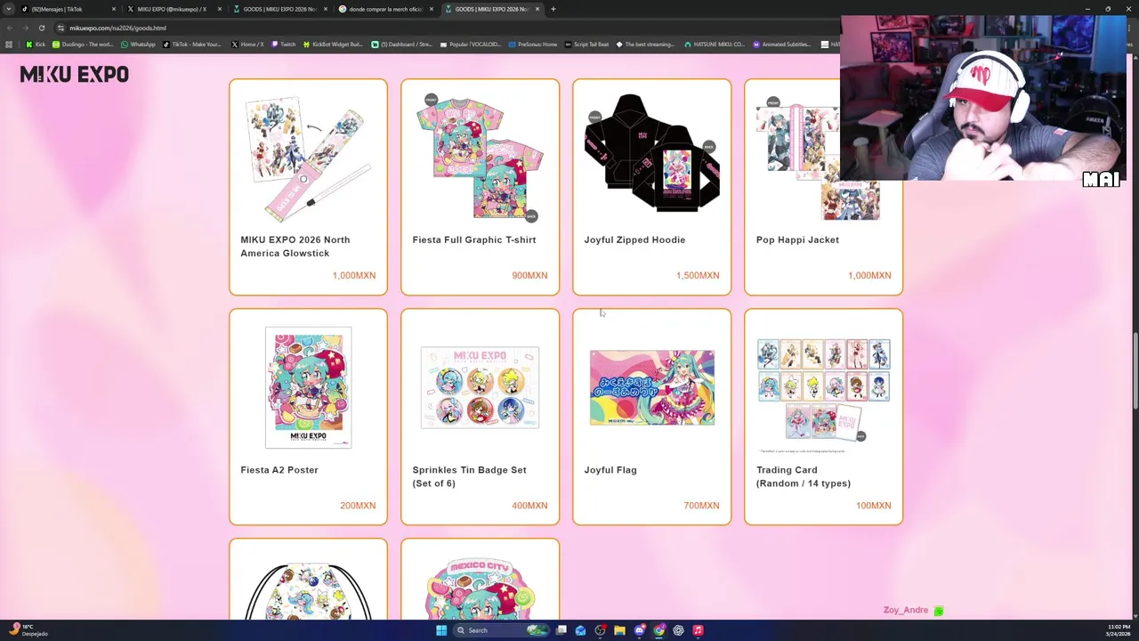Open the Duolingo bookmark
The height and width of the screenshot is (641, 1139).
click(x=83, y=45)
